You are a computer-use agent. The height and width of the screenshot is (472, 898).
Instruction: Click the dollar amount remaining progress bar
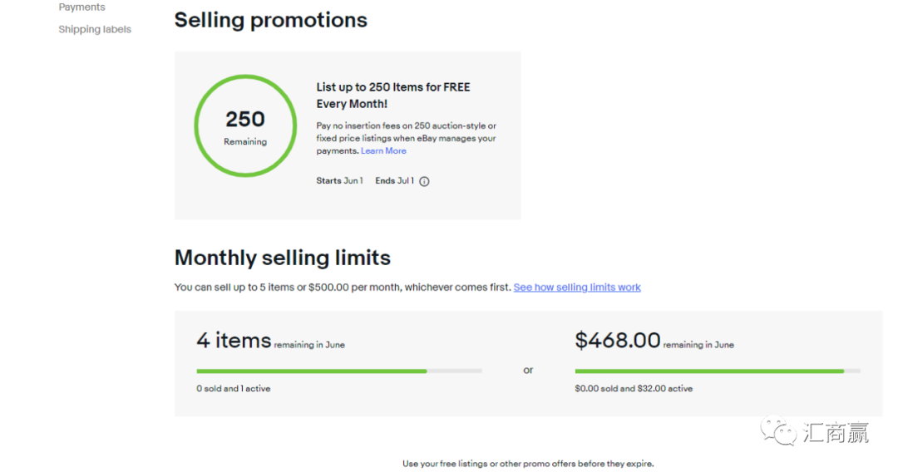pyautogui.click(x=717, y=371)
